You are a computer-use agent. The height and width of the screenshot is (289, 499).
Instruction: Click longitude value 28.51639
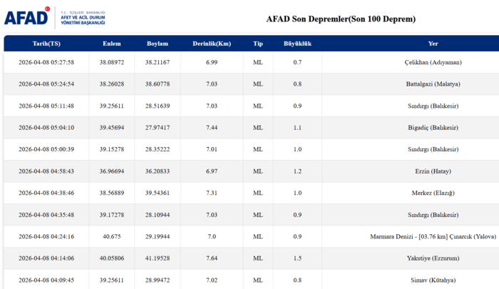click(158, 106)
